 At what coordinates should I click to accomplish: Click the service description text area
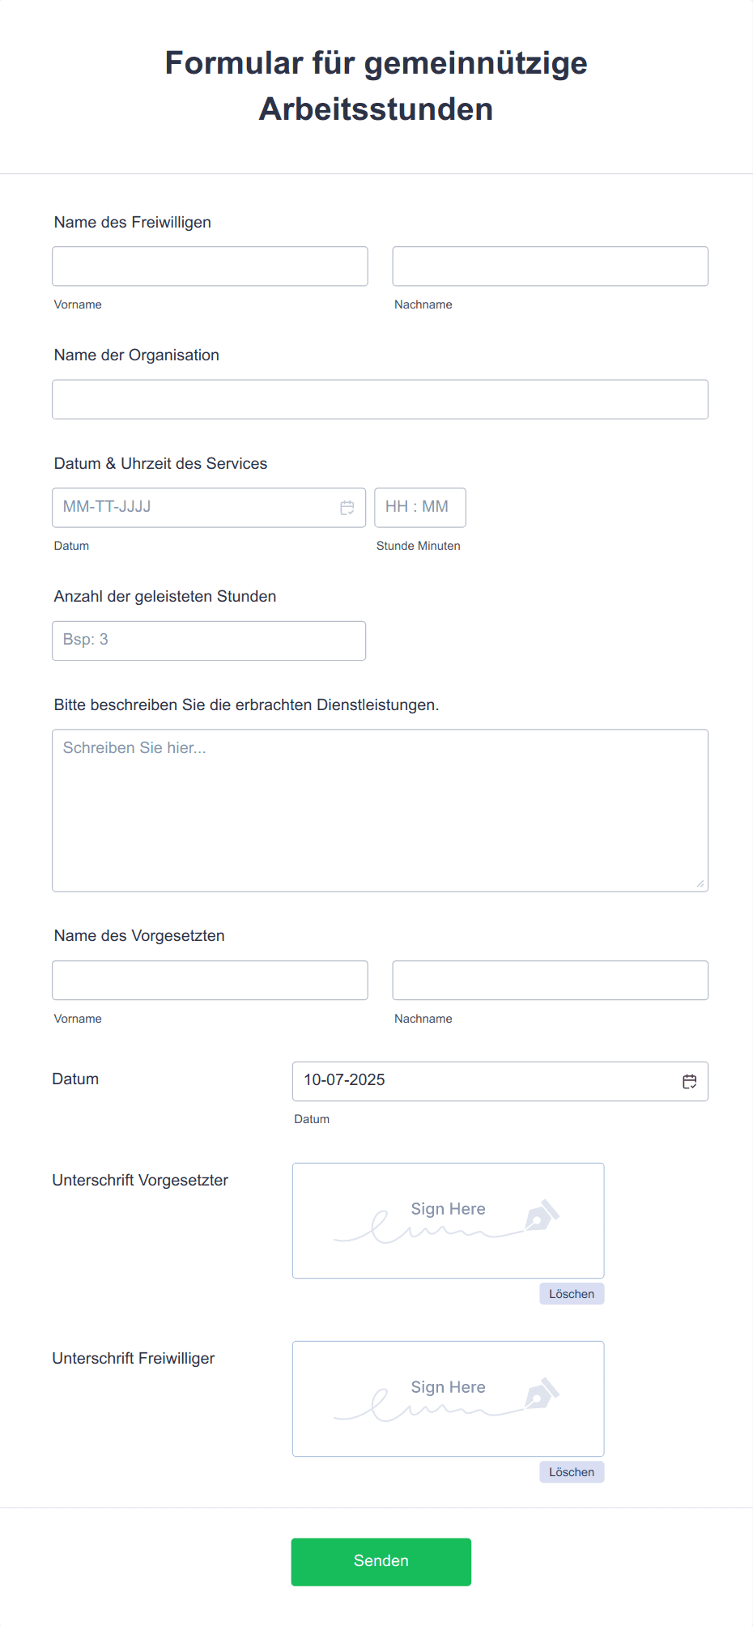pos(381,811)
